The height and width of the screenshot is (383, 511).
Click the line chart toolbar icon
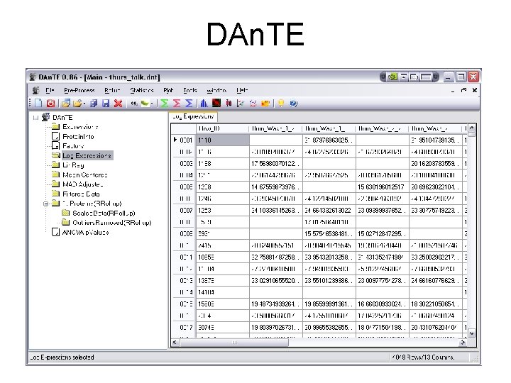click(x=253, y=104)
